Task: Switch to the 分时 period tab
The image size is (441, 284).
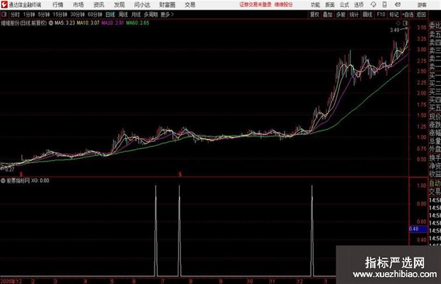Action: pos(15,14)
